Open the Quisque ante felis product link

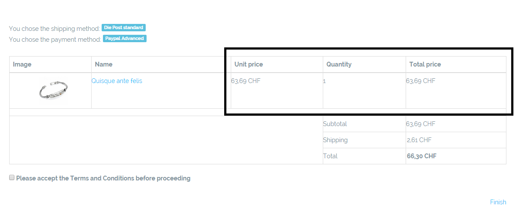(116, 81)
